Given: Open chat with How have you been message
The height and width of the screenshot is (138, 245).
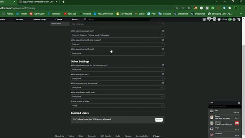Looking at the screenshot, I should click(x=225, y=117).
